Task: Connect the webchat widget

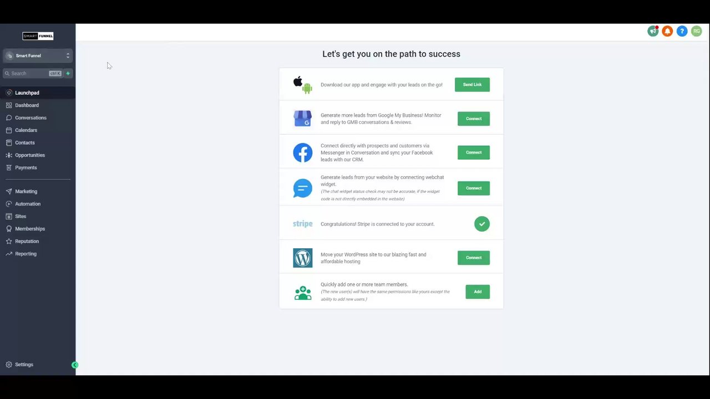Action: [474, 188]
